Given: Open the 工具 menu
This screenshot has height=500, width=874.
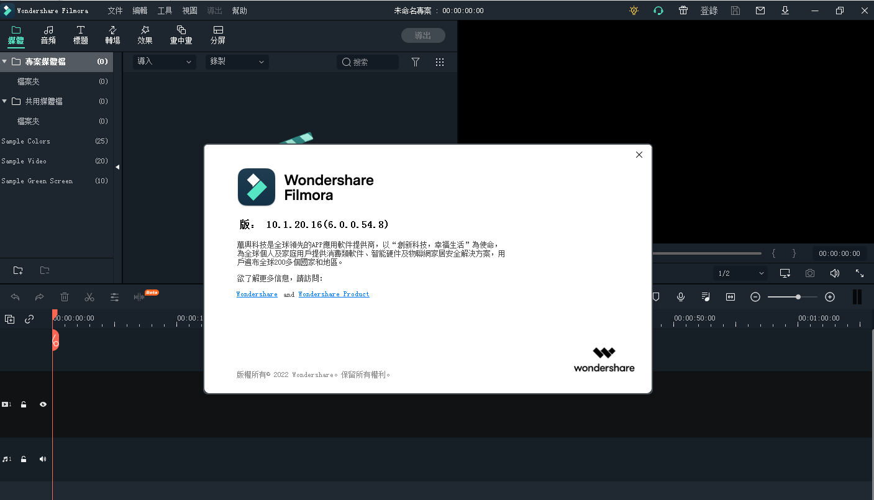Looking at the screenshot, I should [x=165, y=11].
